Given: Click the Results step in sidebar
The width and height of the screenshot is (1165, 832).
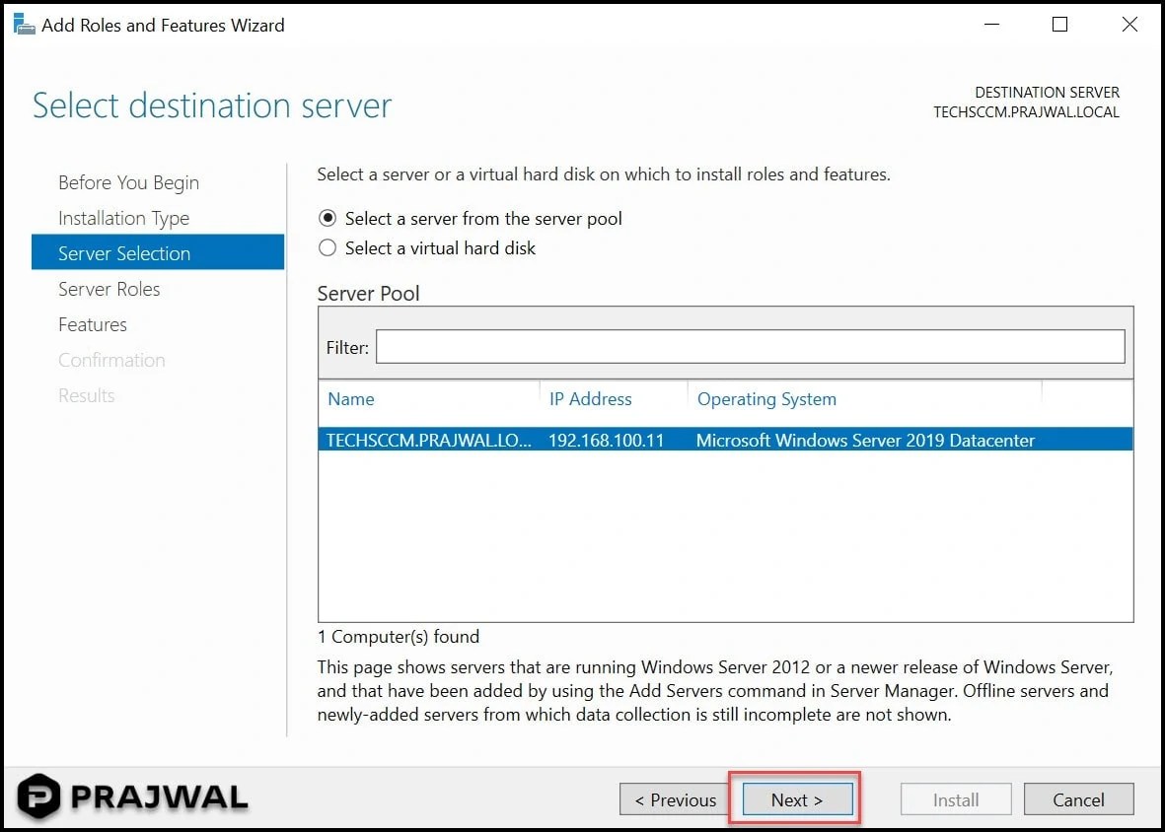Looking at the screenshot, I should pyautogui.click(x=87, y=395).
